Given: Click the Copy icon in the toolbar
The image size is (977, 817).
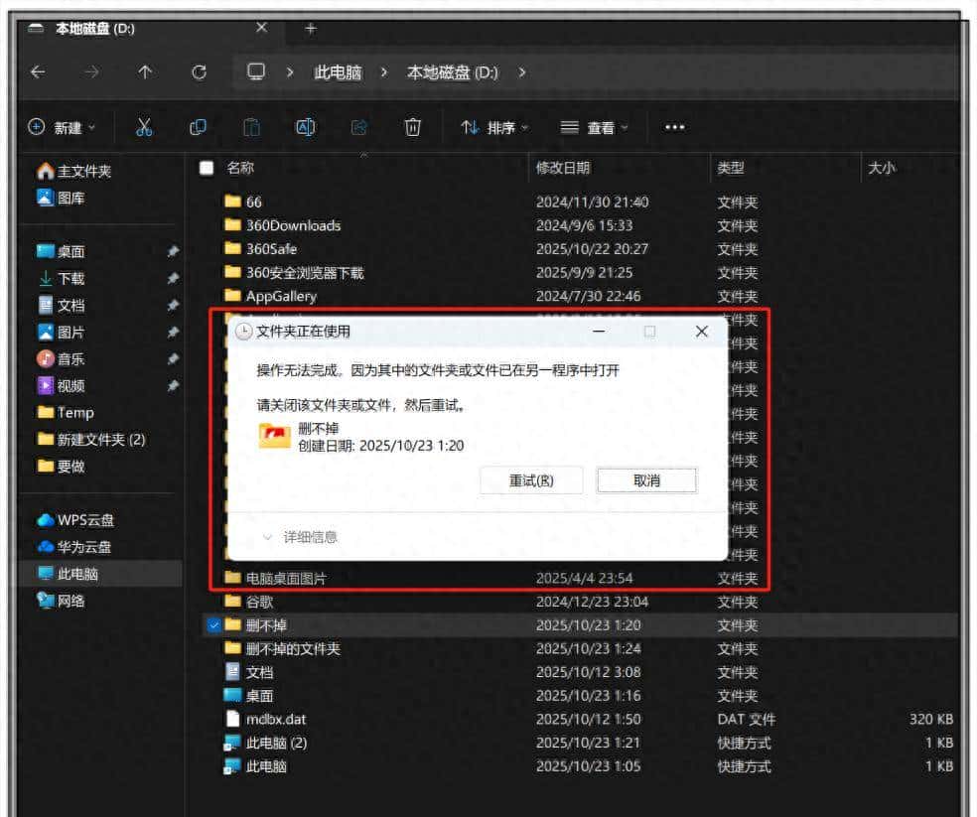Looking at the screenshot, I should click(x=198, y=127).
